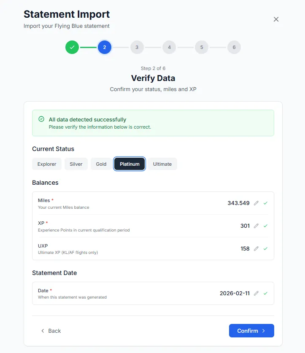Open step 6 in the wizard stepper
305x353 pixels.
[x=234, y=47]
